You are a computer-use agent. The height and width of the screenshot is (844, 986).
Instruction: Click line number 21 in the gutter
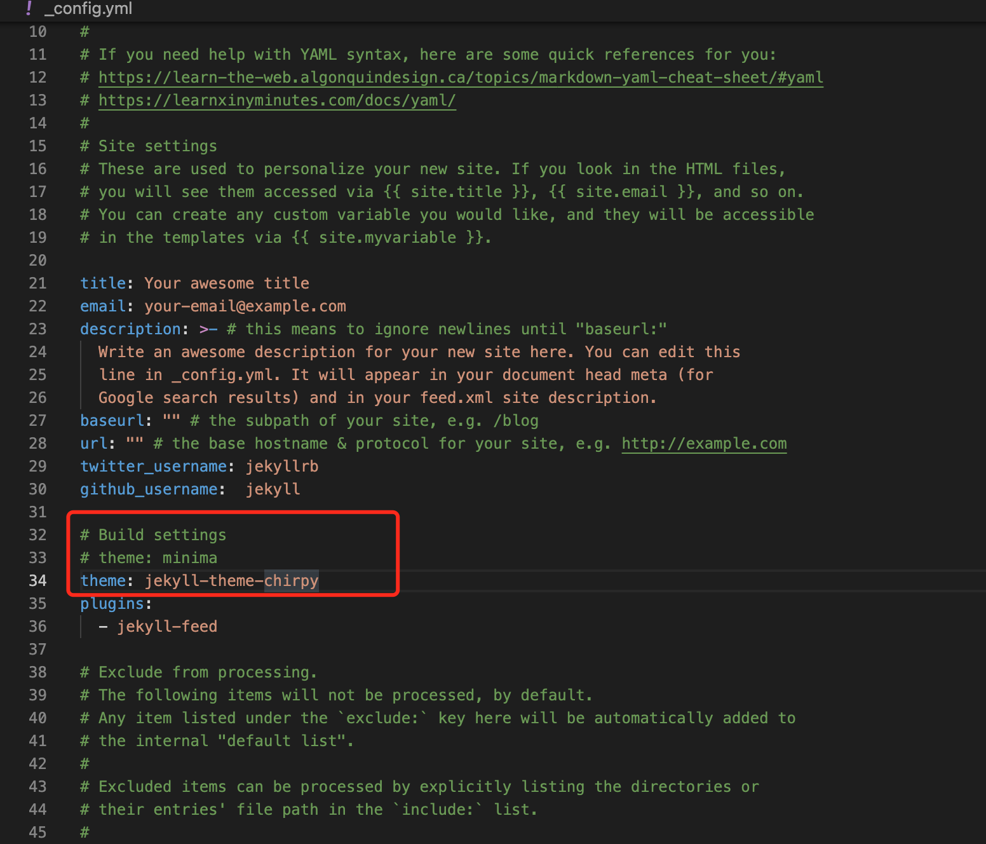(37, 283)
